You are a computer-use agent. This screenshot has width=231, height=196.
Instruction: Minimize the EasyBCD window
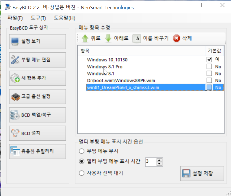click(x=184, y=5)
